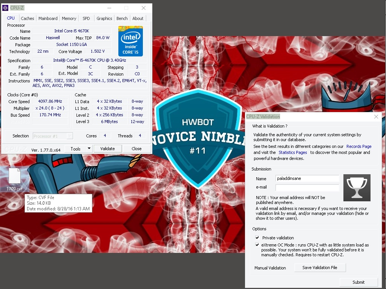386x289 pixels.
Task: Expand the Processor #1 selection combo box
Action: coord(53,136)
